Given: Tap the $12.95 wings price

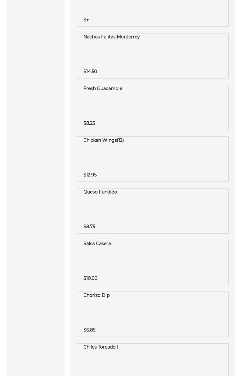Looking at the screenshot, I should click(x=90, y=175).
